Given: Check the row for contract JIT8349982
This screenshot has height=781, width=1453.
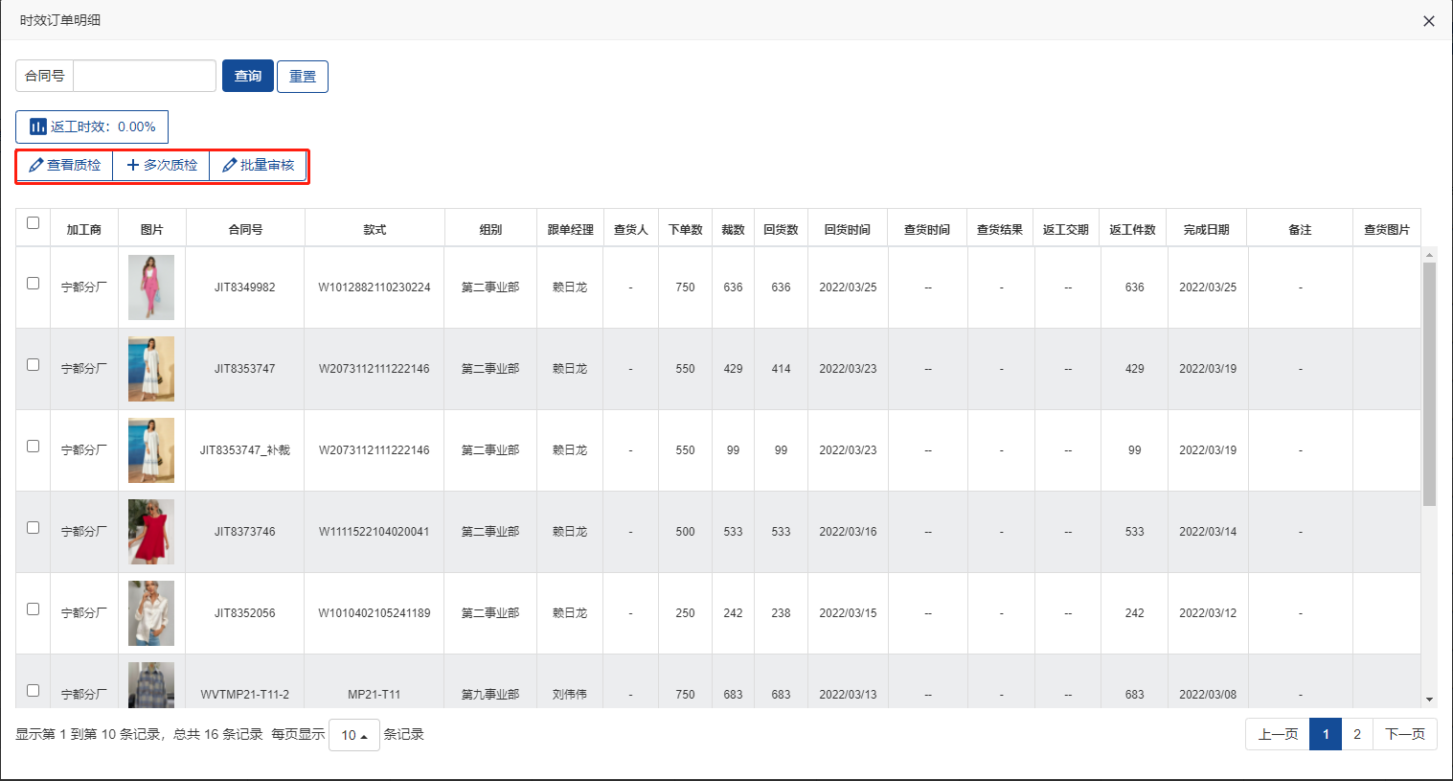Looking at the screenshot, I should click(x=34, y=284).
